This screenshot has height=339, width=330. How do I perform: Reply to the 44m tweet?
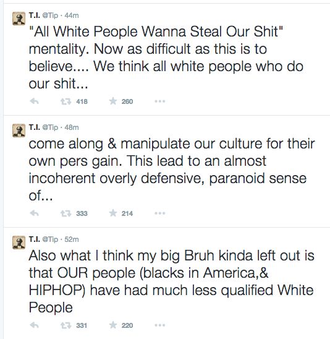[x=35, y=101]
